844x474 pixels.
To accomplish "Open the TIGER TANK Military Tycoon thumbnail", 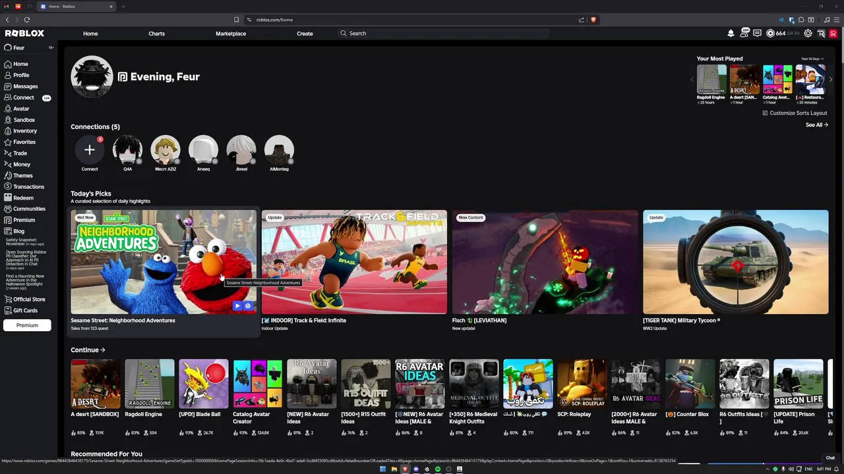I will click(735, 262).
